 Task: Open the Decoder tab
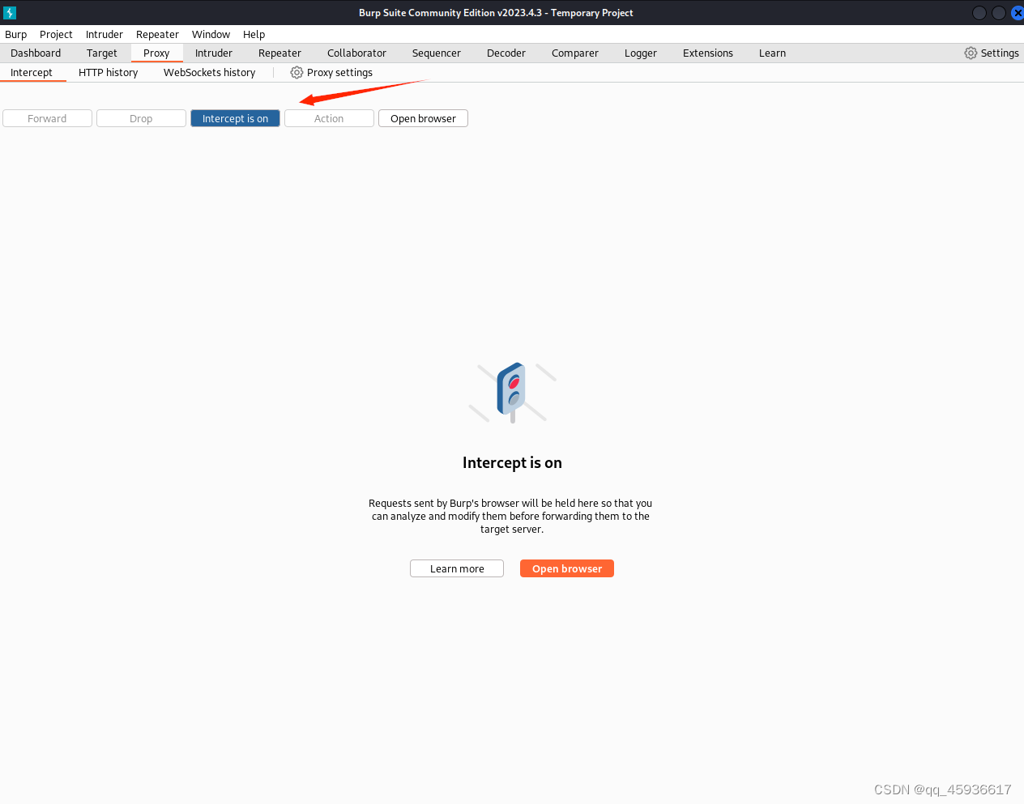click(506, 53)
